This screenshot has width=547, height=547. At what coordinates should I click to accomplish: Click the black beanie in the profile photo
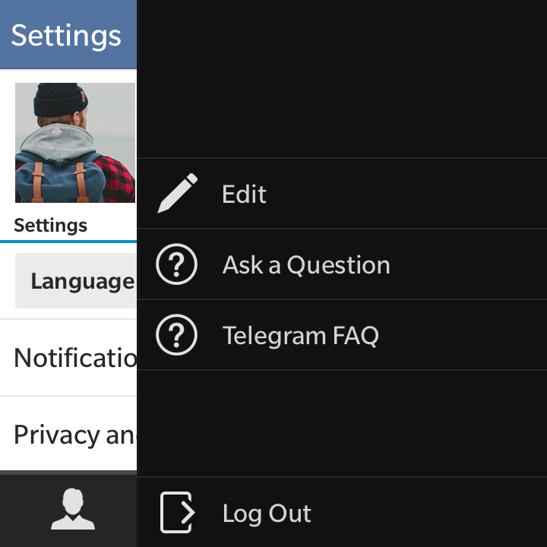click(x=61, y=99)
